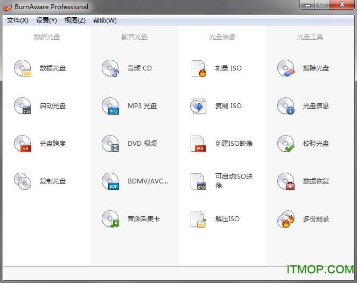The width and height of the screenshot is (357, 283).
Task: Click the 音频 CD audio disc icon
Action: 110,68
